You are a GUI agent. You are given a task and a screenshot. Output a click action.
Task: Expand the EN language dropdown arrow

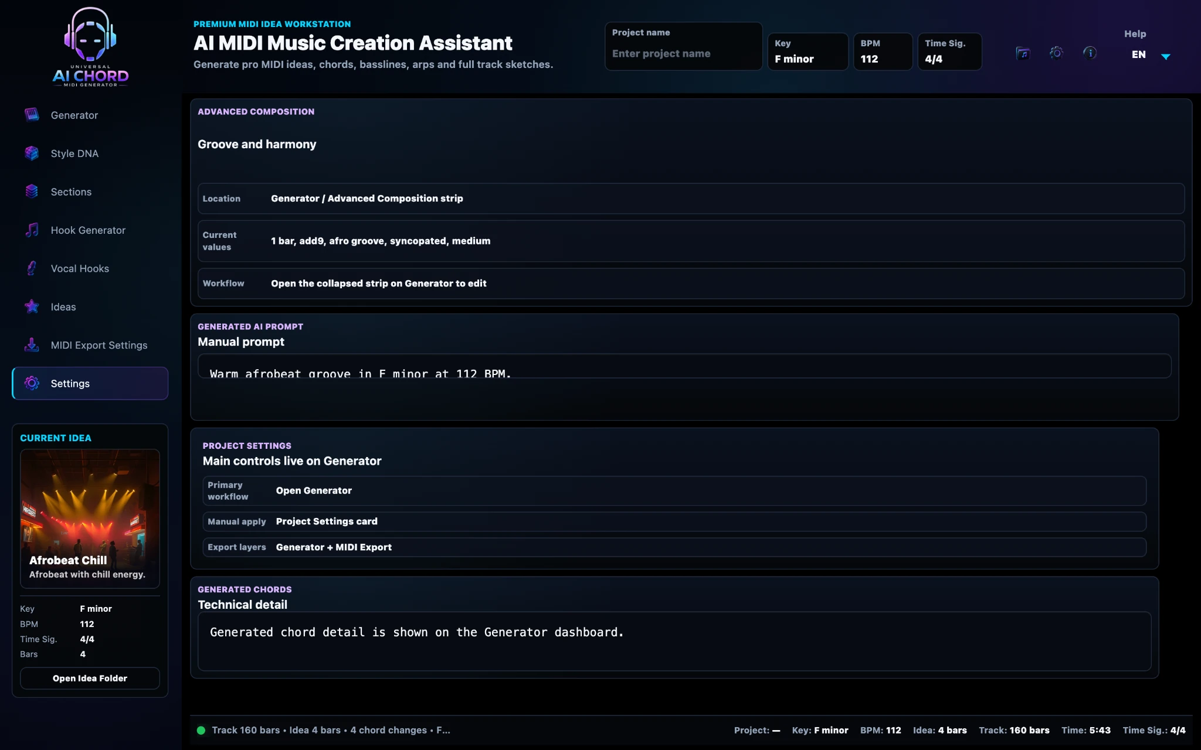point(1166,56)
